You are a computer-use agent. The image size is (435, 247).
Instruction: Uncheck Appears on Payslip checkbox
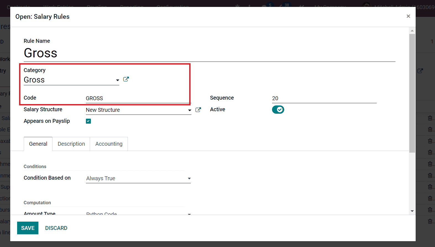pyautogui.click(x=88, y=121)
